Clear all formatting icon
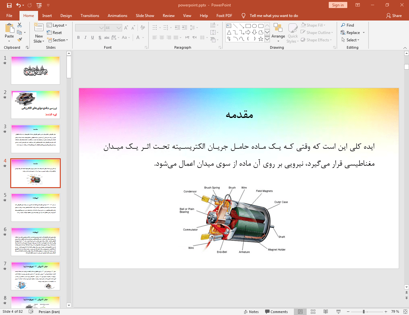 [143, 28]
